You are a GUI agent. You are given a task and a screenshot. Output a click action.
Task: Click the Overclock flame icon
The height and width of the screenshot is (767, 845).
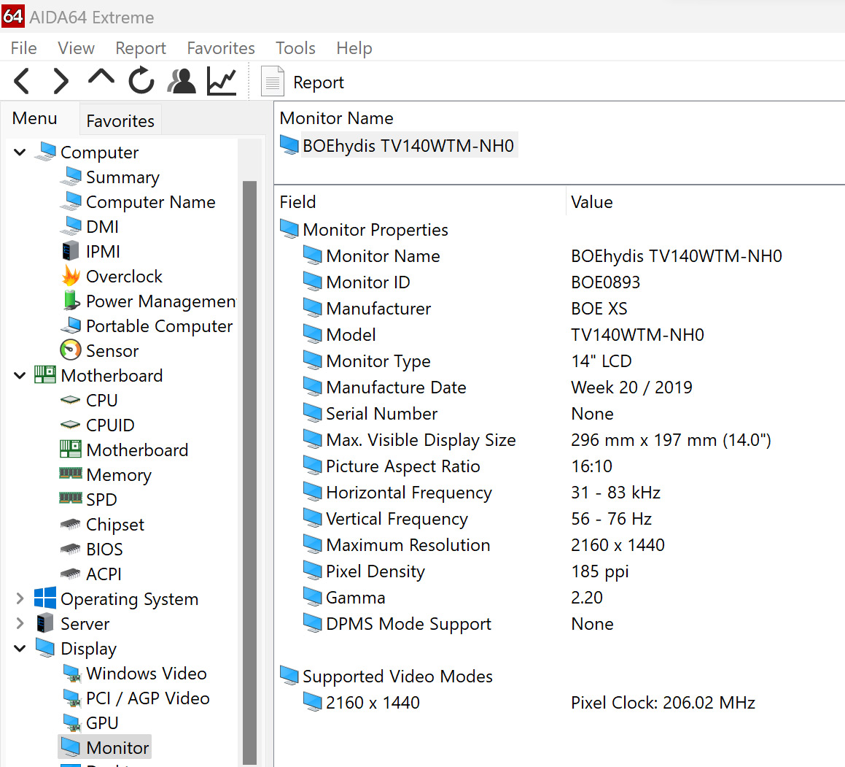71,276
